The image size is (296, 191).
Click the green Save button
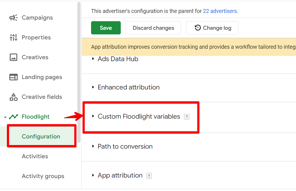106,28
